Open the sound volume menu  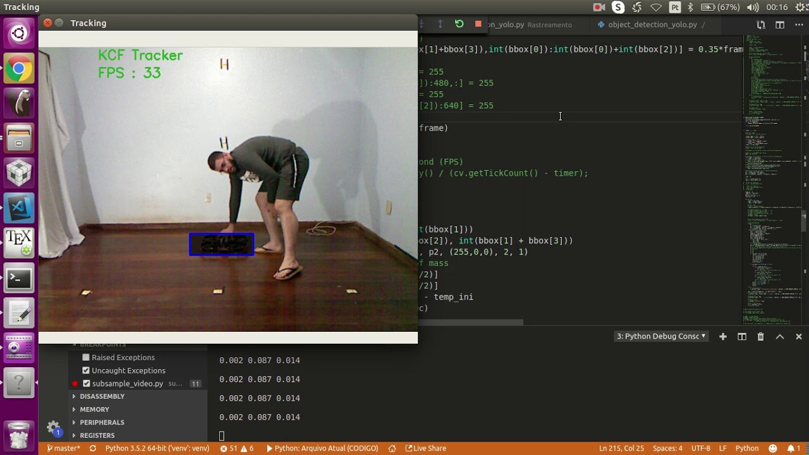pos(753,8)
